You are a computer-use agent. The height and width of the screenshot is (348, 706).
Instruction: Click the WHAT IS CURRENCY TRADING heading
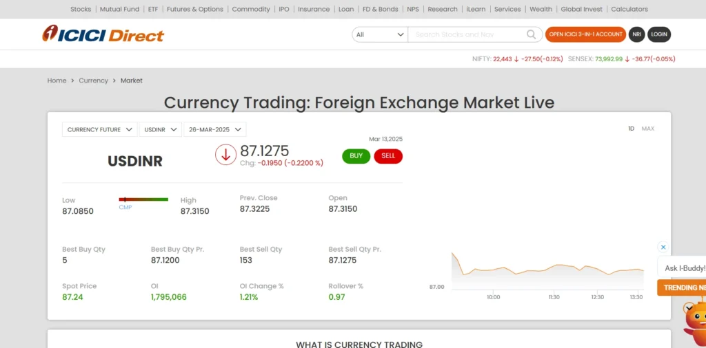[359, 345]
